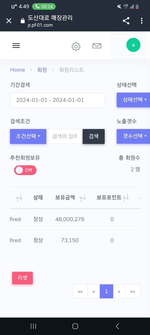
Task: Select page 1 in pagination
Action: point(107,291)
